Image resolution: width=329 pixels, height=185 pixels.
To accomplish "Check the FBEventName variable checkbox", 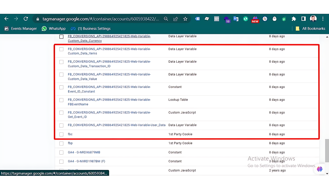I will pyautogui.click(x=61, y=100).
